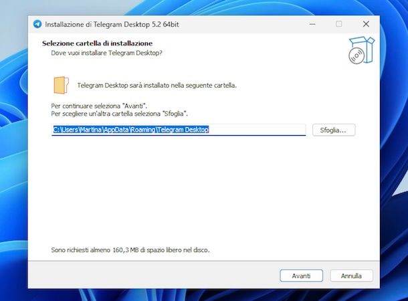Close the Telegram installer window
The image size is (408, 301).
pos(366,24)
